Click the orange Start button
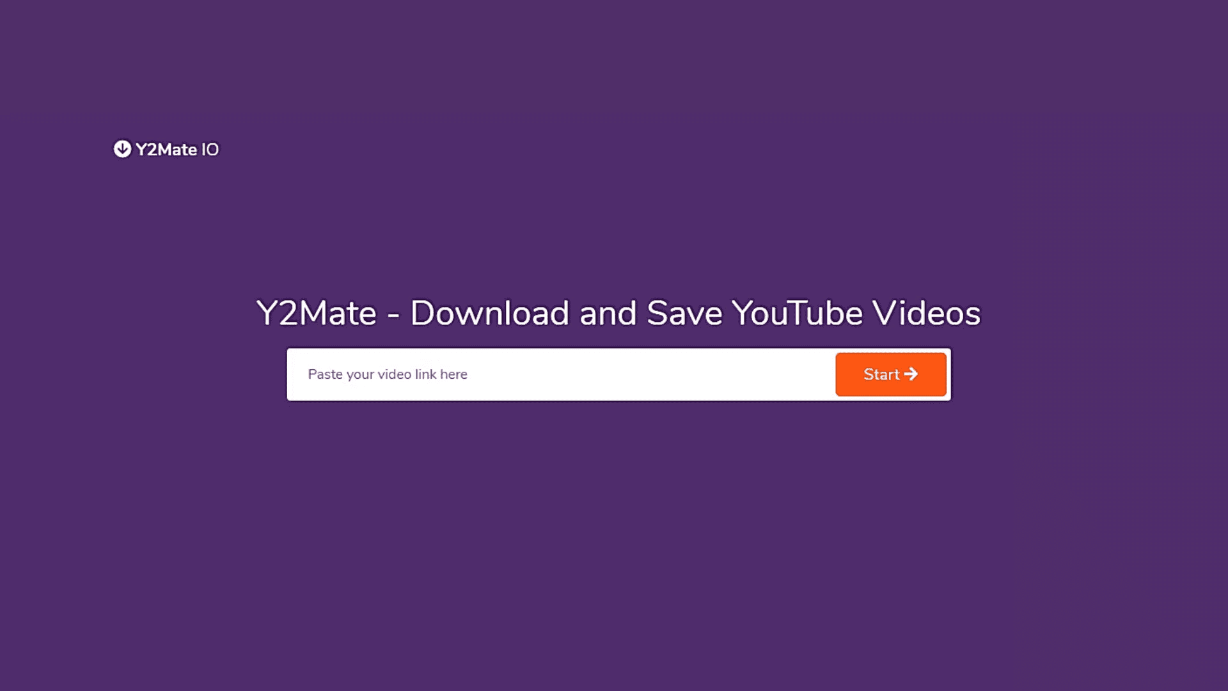The width and height of the screenshot is (1228, 691). coord(891,374)
